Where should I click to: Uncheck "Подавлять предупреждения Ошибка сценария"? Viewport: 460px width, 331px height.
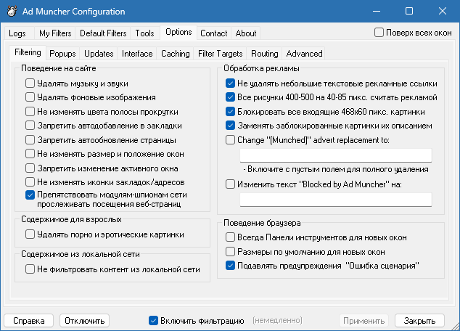point(230,266)
